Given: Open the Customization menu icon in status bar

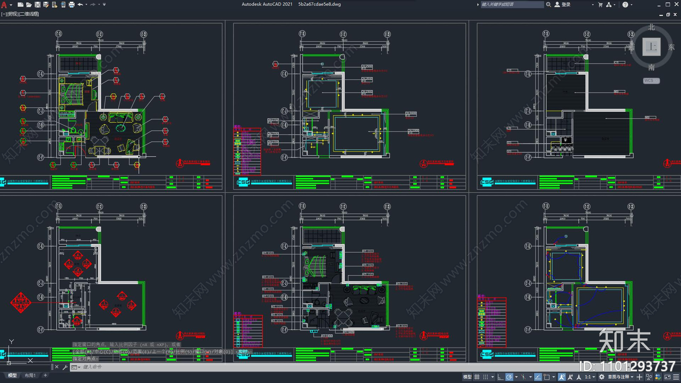Looking at the screenshot, I should (676, 377).
